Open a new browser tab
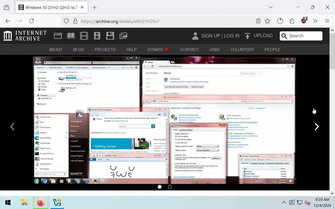The width and height of the screenshot is (335, 209). [x=95, y=8]
